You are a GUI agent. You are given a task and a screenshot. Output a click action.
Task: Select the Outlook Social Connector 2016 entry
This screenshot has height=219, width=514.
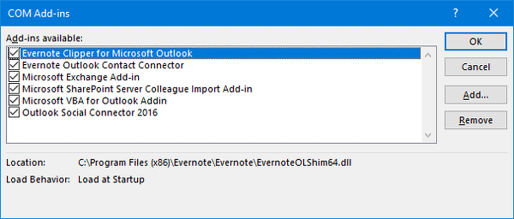90,113
